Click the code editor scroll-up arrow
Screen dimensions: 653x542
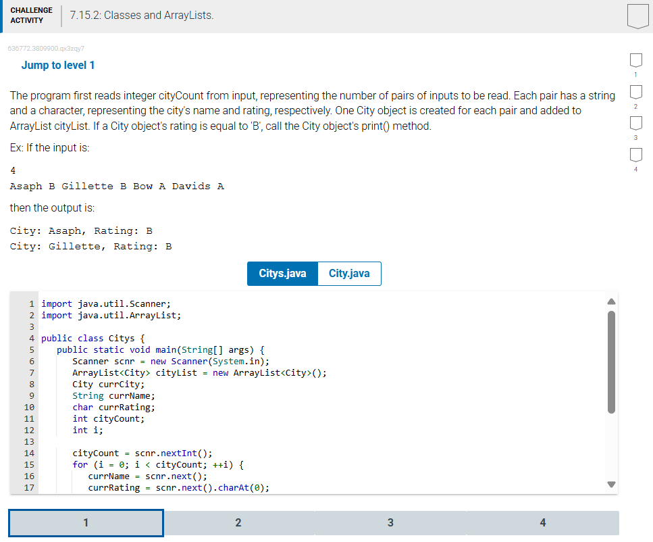click(x=611, y=299)
